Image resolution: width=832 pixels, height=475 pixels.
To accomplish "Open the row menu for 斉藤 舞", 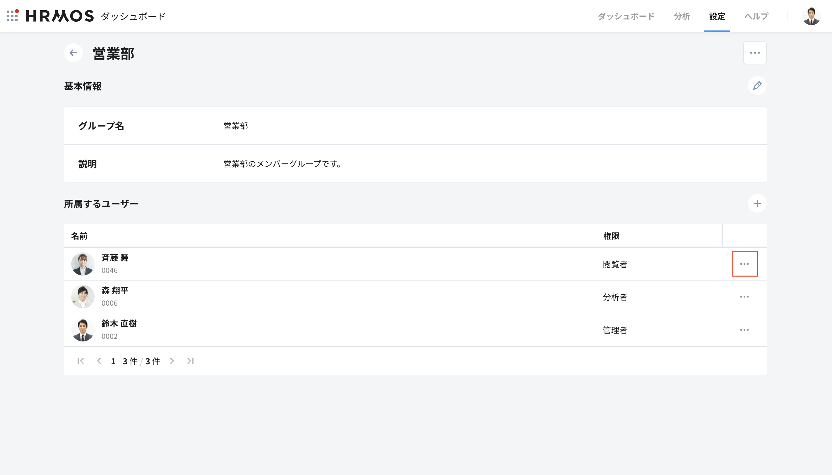I will (x=744, y=264).
